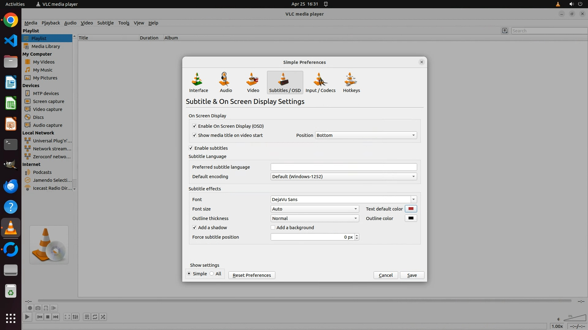
Task: Toggle shuffle random playback icon
Action: click(x=103, y=317)
